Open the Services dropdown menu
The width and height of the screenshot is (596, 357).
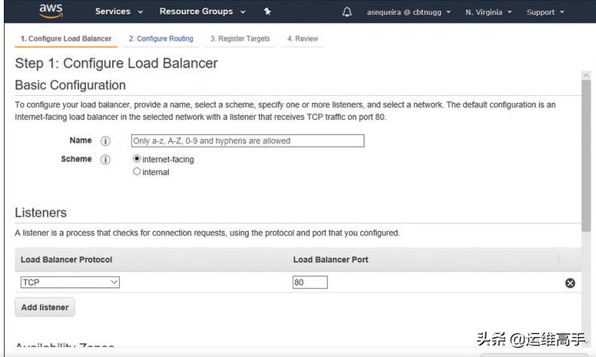(x=118, y=12)
